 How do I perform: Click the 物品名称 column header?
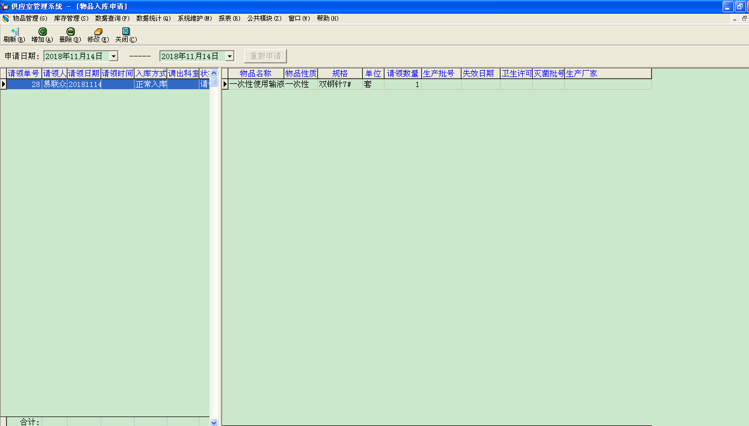click(x=256, y=73)
